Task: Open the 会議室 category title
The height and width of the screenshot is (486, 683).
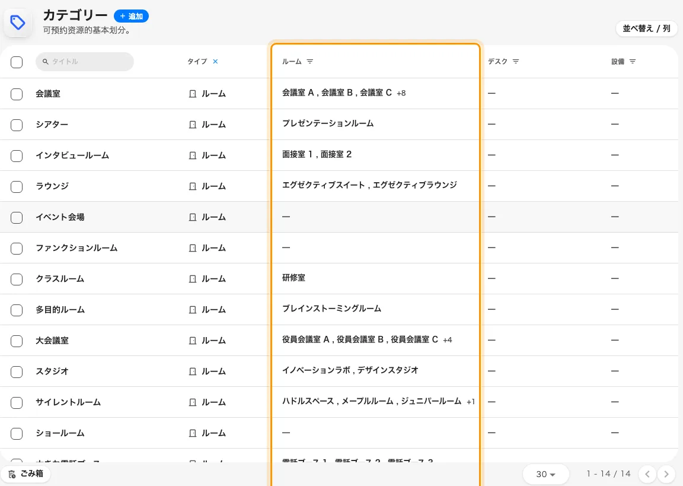Action: coord(48,94)
